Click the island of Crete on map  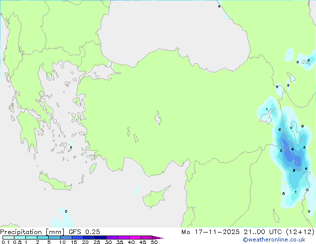(x=55, y=182)
